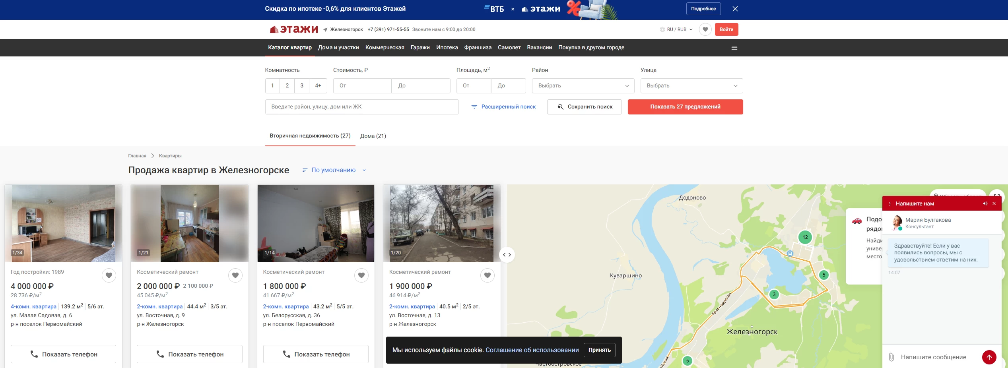Open photo of apartment on Белорусская, д. 36
This screenshot has width=1008, height=368.
316,223
